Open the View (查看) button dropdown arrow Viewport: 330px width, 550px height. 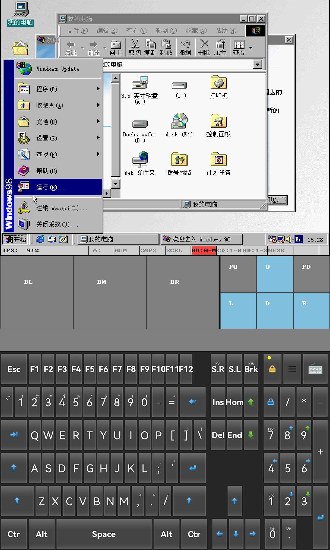point(251,48)
